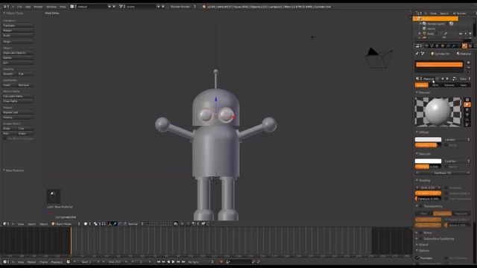Enable the Transparency panel checkbox
The width and height of the screenshot is (477, 268).
(x=420, y=206)
